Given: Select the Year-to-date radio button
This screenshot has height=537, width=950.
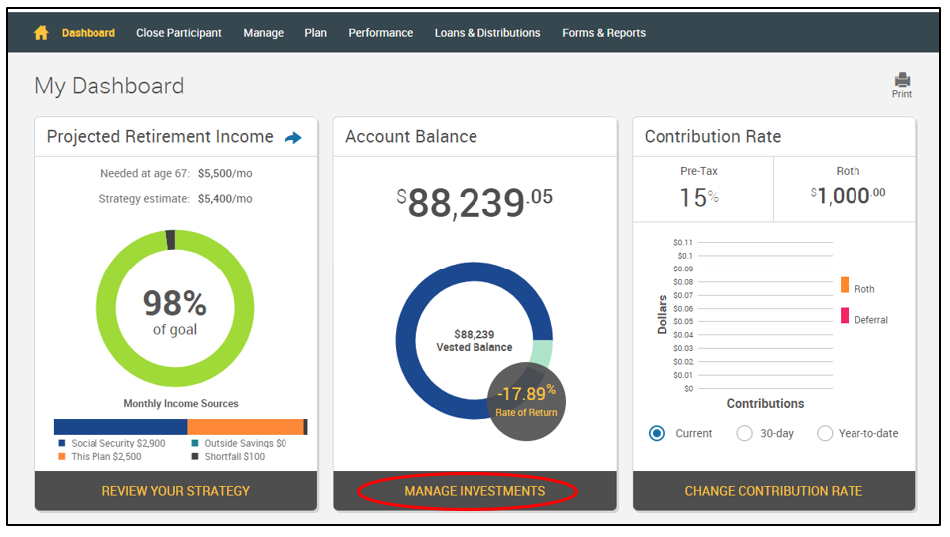Looking at the screenshot, I should pos(825,433).
